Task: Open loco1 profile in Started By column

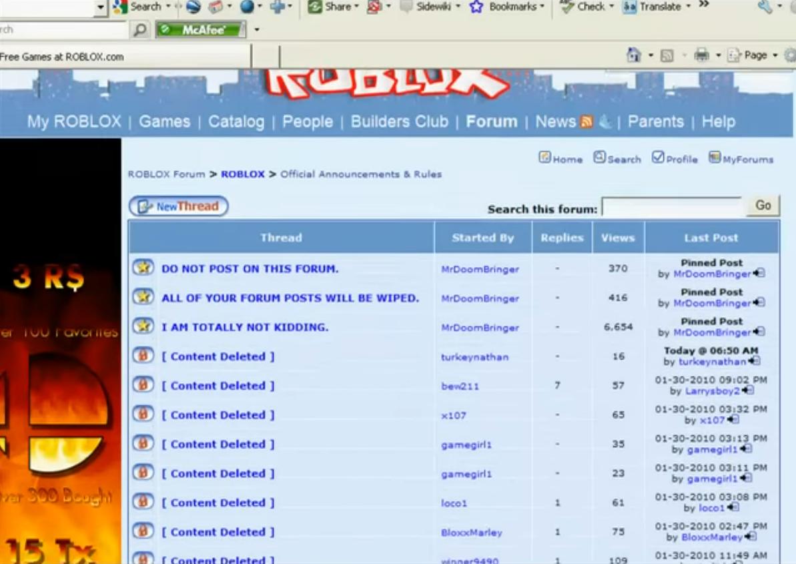Action: (x=454, y=503)
